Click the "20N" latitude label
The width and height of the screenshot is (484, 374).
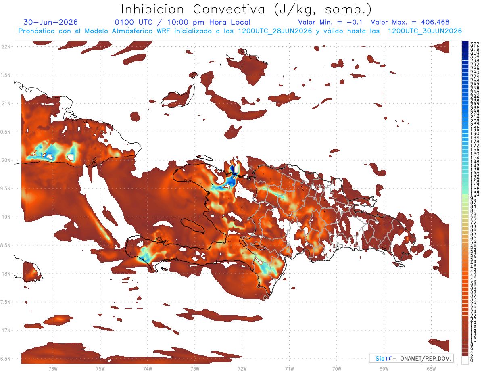coord(6,160)
